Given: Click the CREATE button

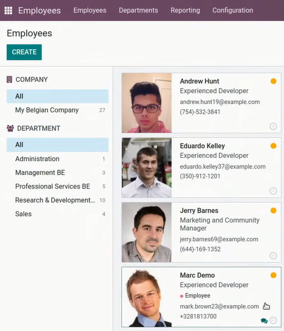Looking at the screenshot, I should pyautogui.click(x=24, y=52).
